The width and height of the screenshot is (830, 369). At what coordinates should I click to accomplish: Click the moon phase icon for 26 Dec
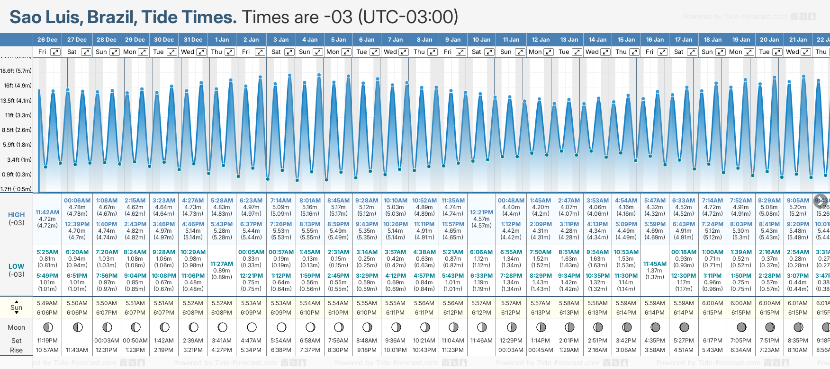pos(47,327)
